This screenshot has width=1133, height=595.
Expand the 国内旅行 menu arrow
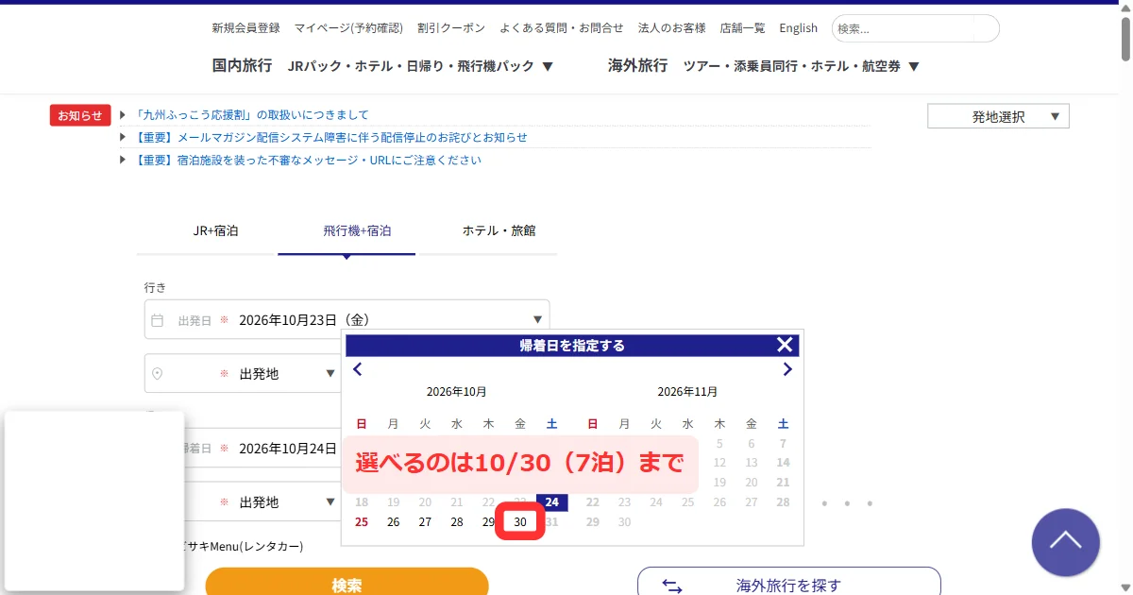[x=548, y=66]
